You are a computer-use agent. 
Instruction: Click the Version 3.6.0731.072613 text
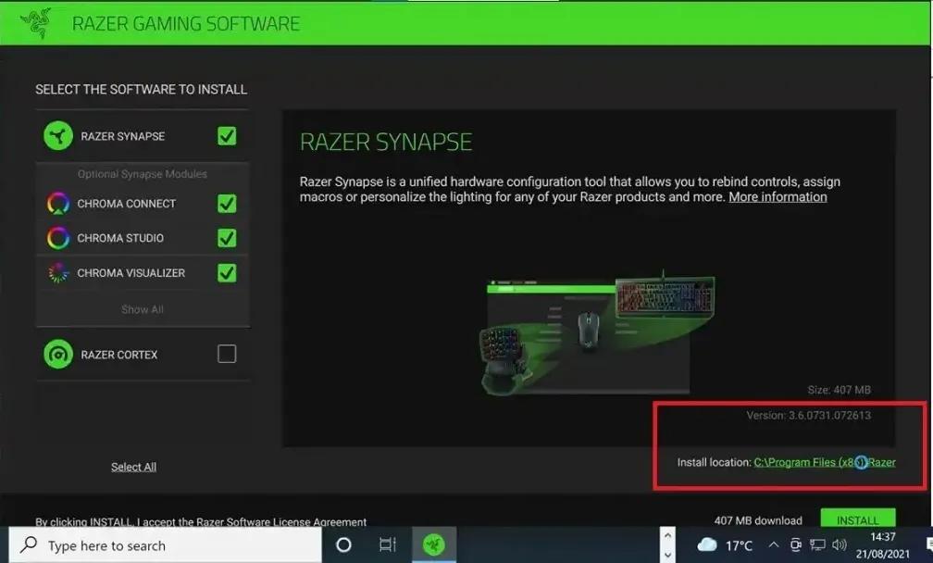click(809, 416)
